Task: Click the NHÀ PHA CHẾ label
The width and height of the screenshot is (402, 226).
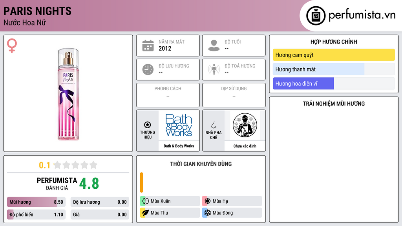Action: (214, 135)
